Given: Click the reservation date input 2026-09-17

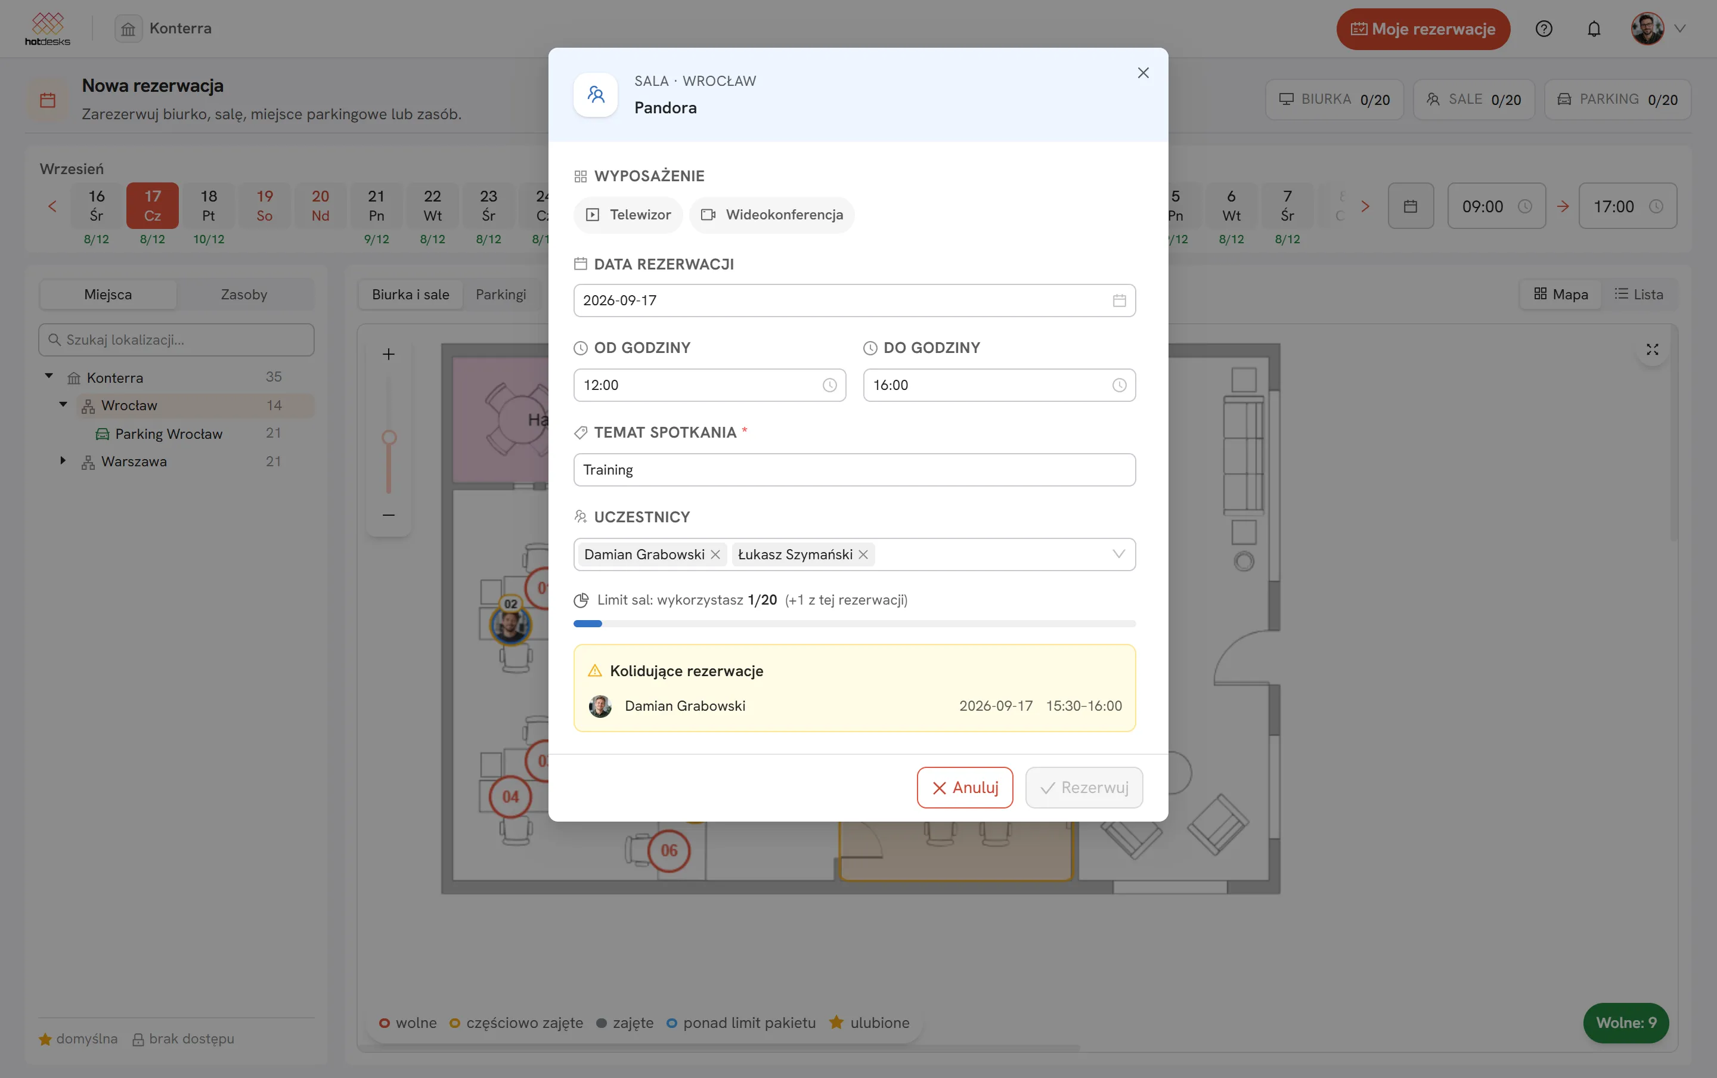Looking at the screenshot, I should coord(854,301).
